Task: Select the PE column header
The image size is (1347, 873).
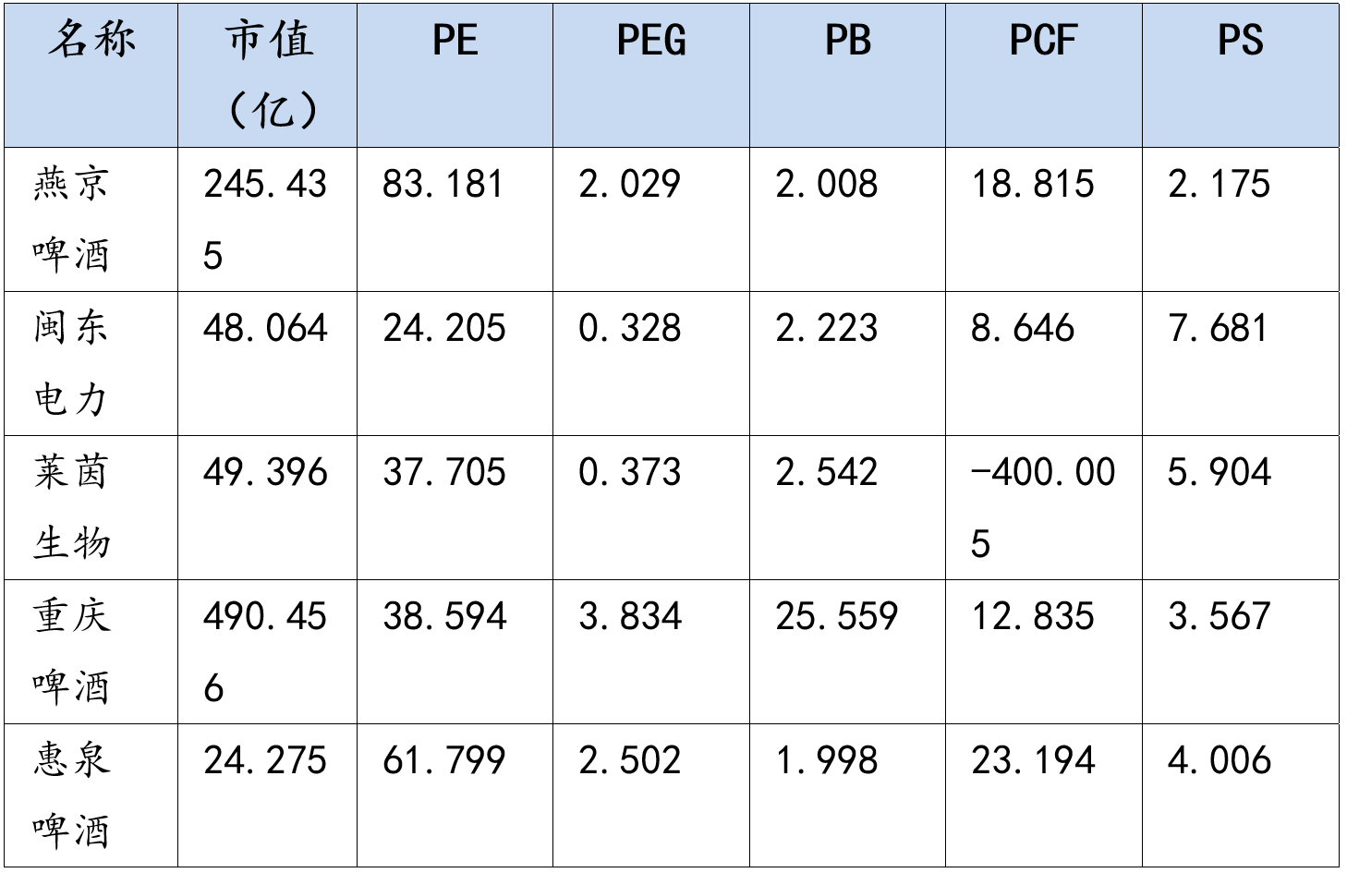Action: [x=455, y=41]
